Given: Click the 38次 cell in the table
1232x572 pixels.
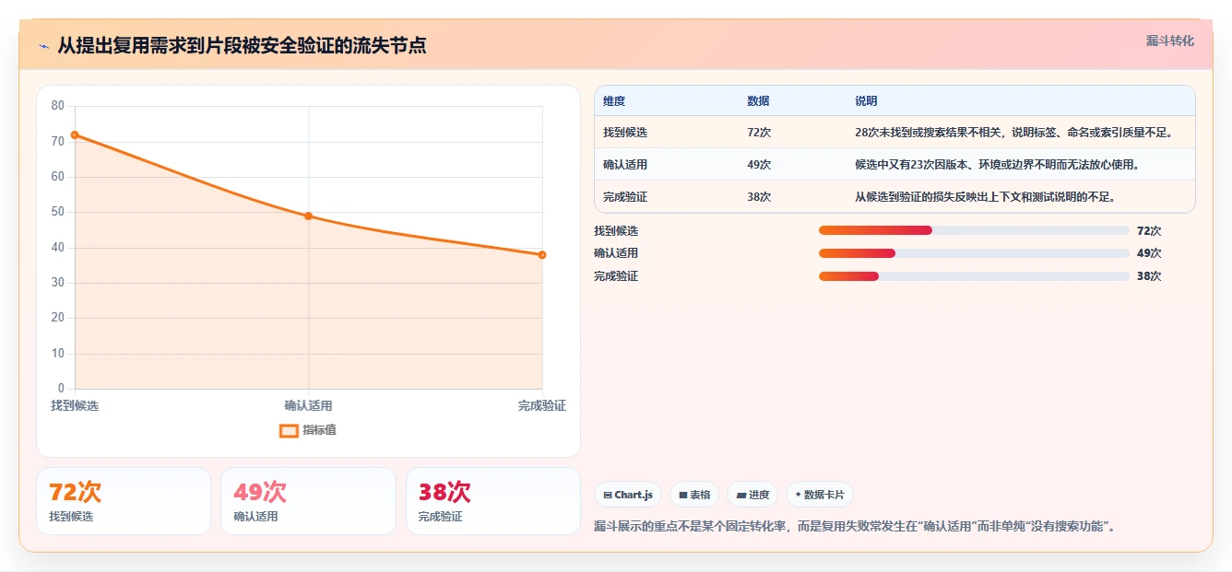Looking at the screenshot, I should [759, 197].
